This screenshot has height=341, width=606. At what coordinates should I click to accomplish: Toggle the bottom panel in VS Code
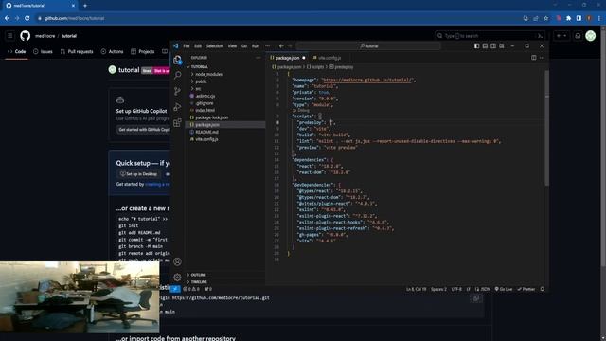[x=485, y=46]
